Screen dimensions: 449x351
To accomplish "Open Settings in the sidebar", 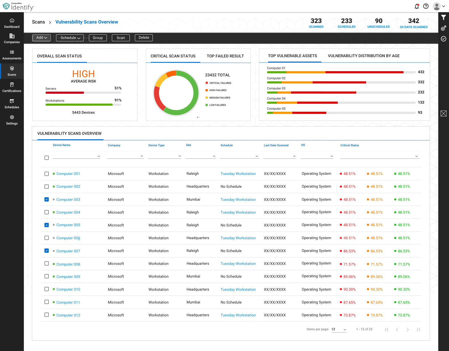I will tap(12, 120).
